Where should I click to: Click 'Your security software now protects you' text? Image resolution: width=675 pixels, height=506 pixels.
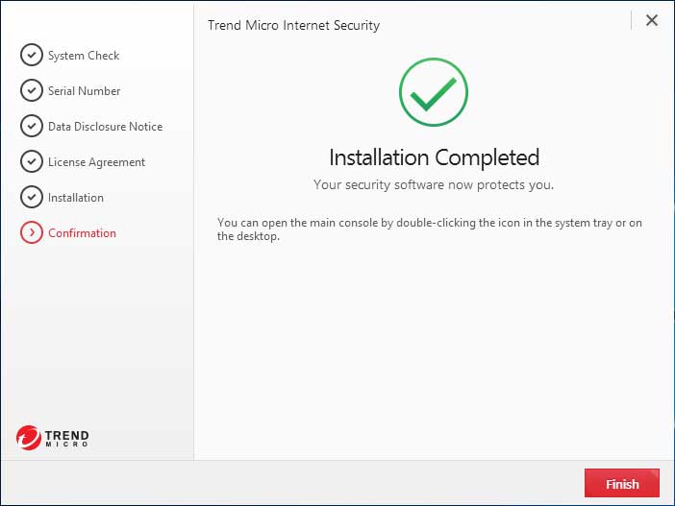click(434, 185)
